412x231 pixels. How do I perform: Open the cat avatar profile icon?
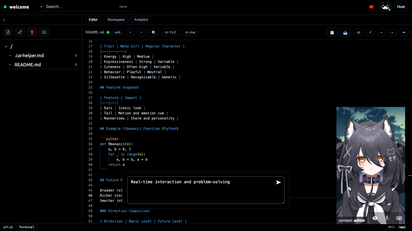[x=385, y=7]
